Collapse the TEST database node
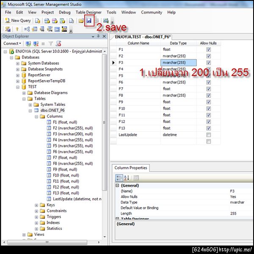Image resolution: width=254 pixels, height=254 pixels. [x=18, y=87]
